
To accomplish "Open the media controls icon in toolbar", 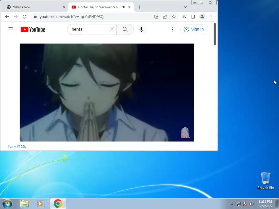I will click(x=184, y=17).
